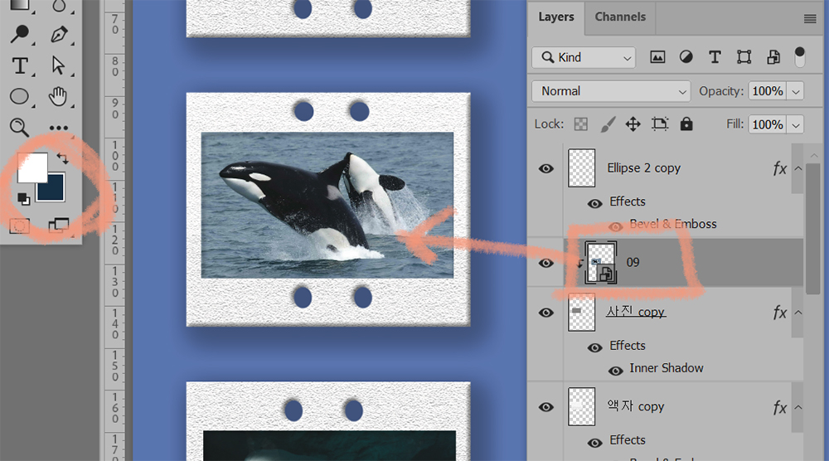The image size is (829, 461).
Task: Switch to the Channels tab
Action: [x=620, y=17]
